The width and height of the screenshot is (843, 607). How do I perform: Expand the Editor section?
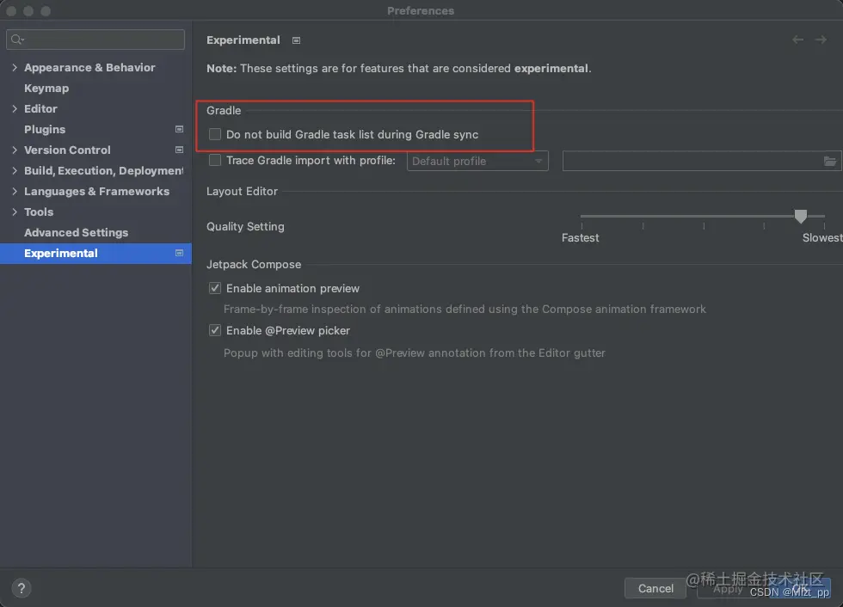coord(15,109)
